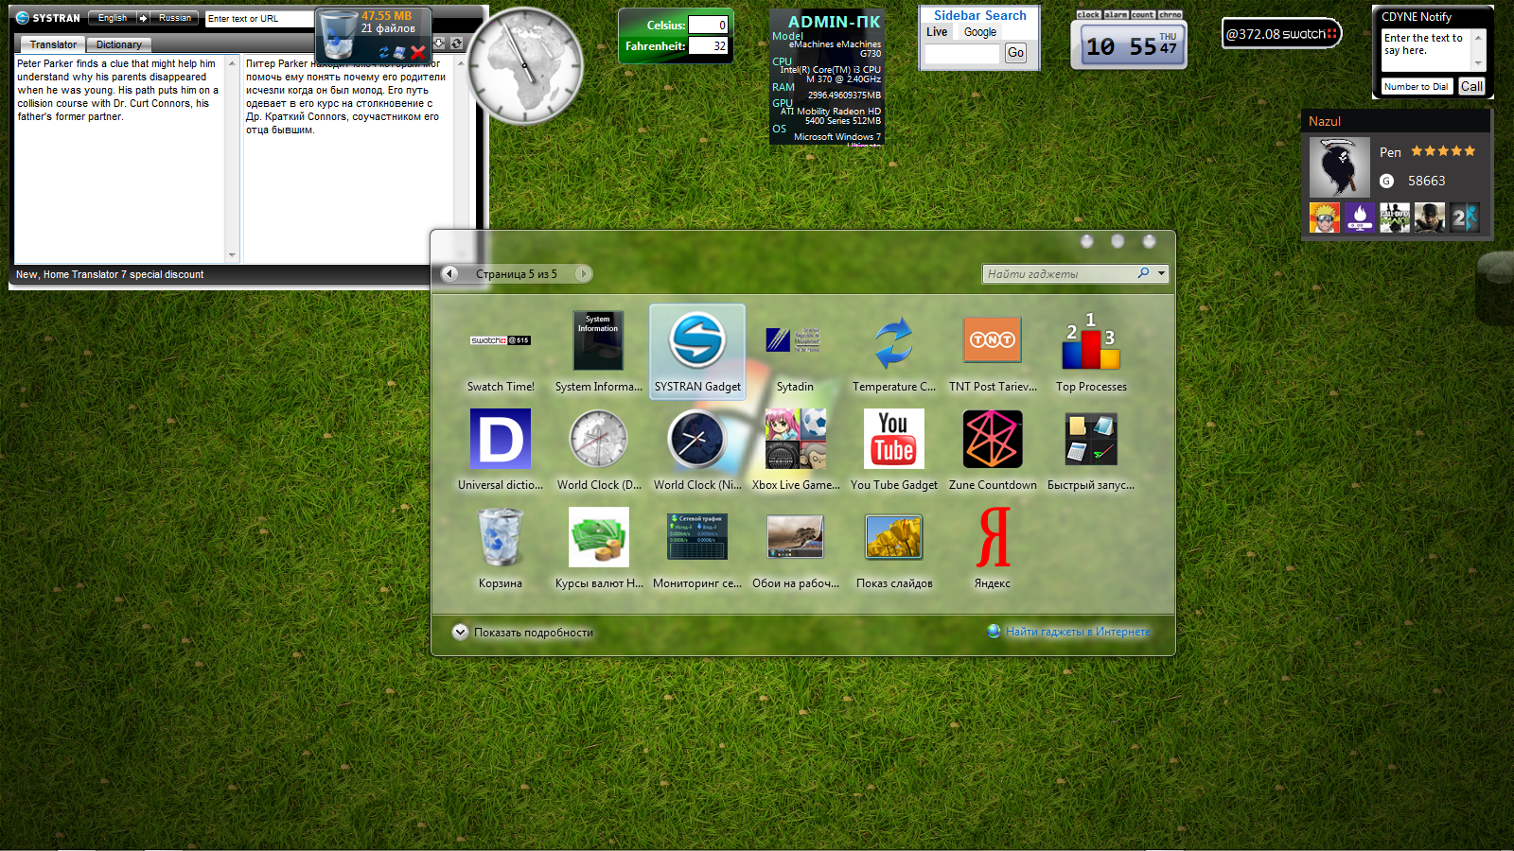Image resolution: width=1514 pixels, height=851 pixels.
Task: Select the Sytadin gadget icon
Action: pyautogui.click(x=794, y=340)
